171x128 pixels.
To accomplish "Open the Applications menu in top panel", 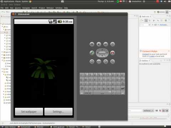I will click(9, 1).
